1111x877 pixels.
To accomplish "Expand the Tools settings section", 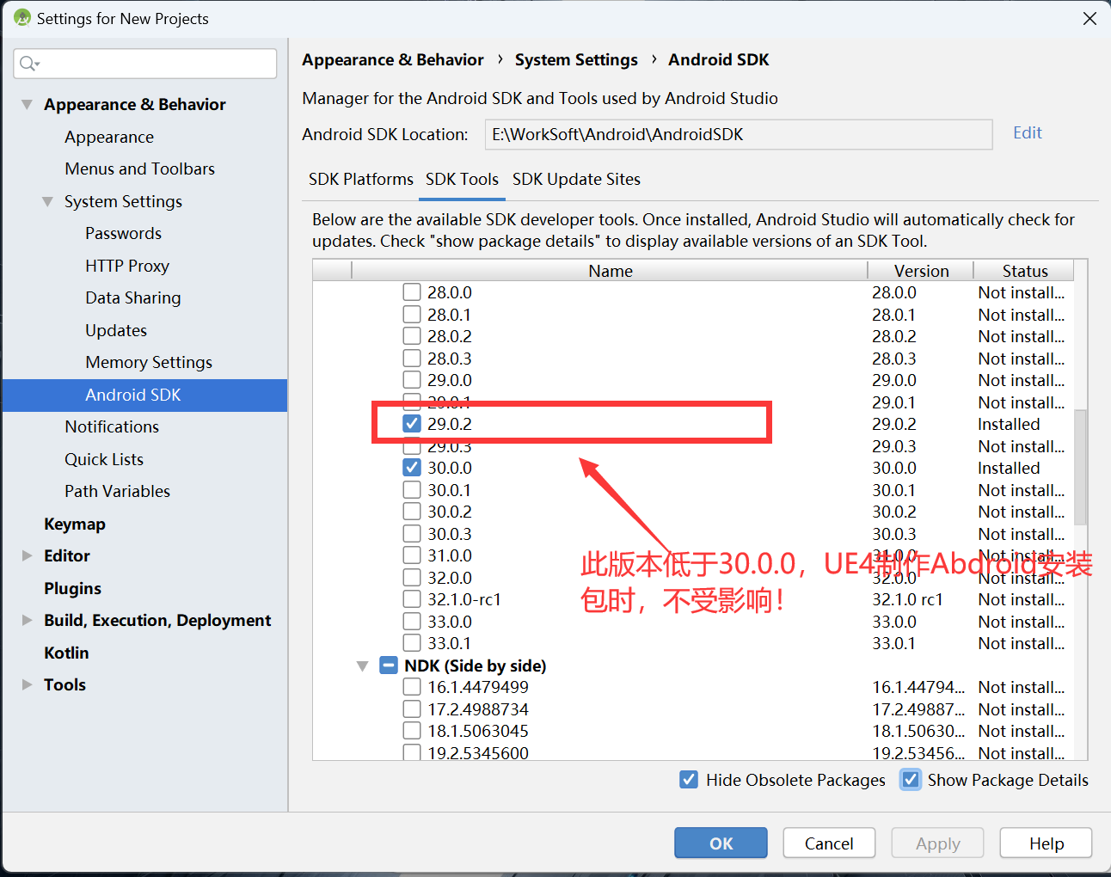I will click(x=27, y=685).
